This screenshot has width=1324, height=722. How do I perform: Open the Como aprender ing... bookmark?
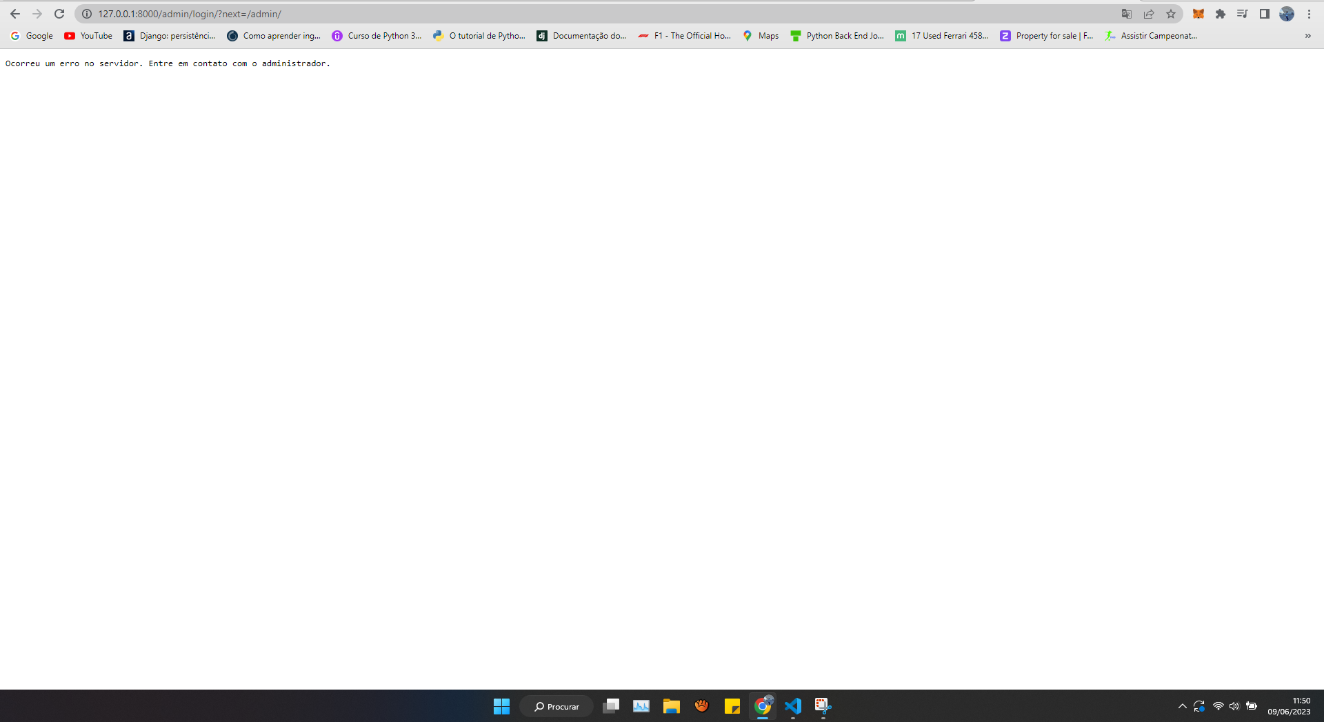(x=274, y=36)
